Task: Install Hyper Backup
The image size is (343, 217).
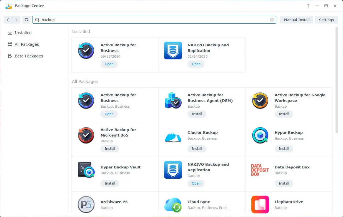Action: pyautogui.click(x=284, y=149)
